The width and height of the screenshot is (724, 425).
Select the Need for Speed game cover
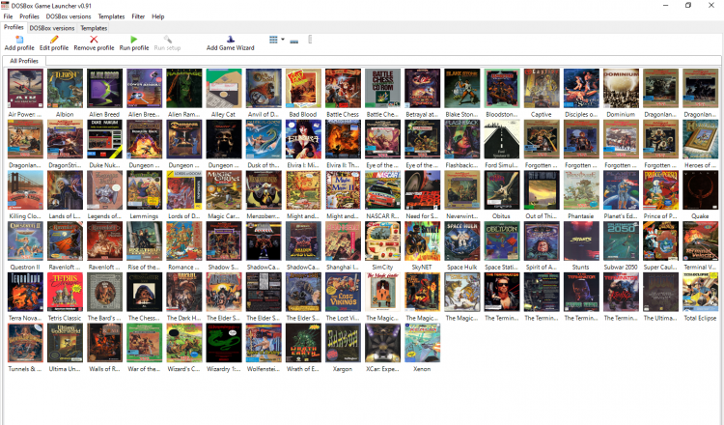click(x=423, y=190)
